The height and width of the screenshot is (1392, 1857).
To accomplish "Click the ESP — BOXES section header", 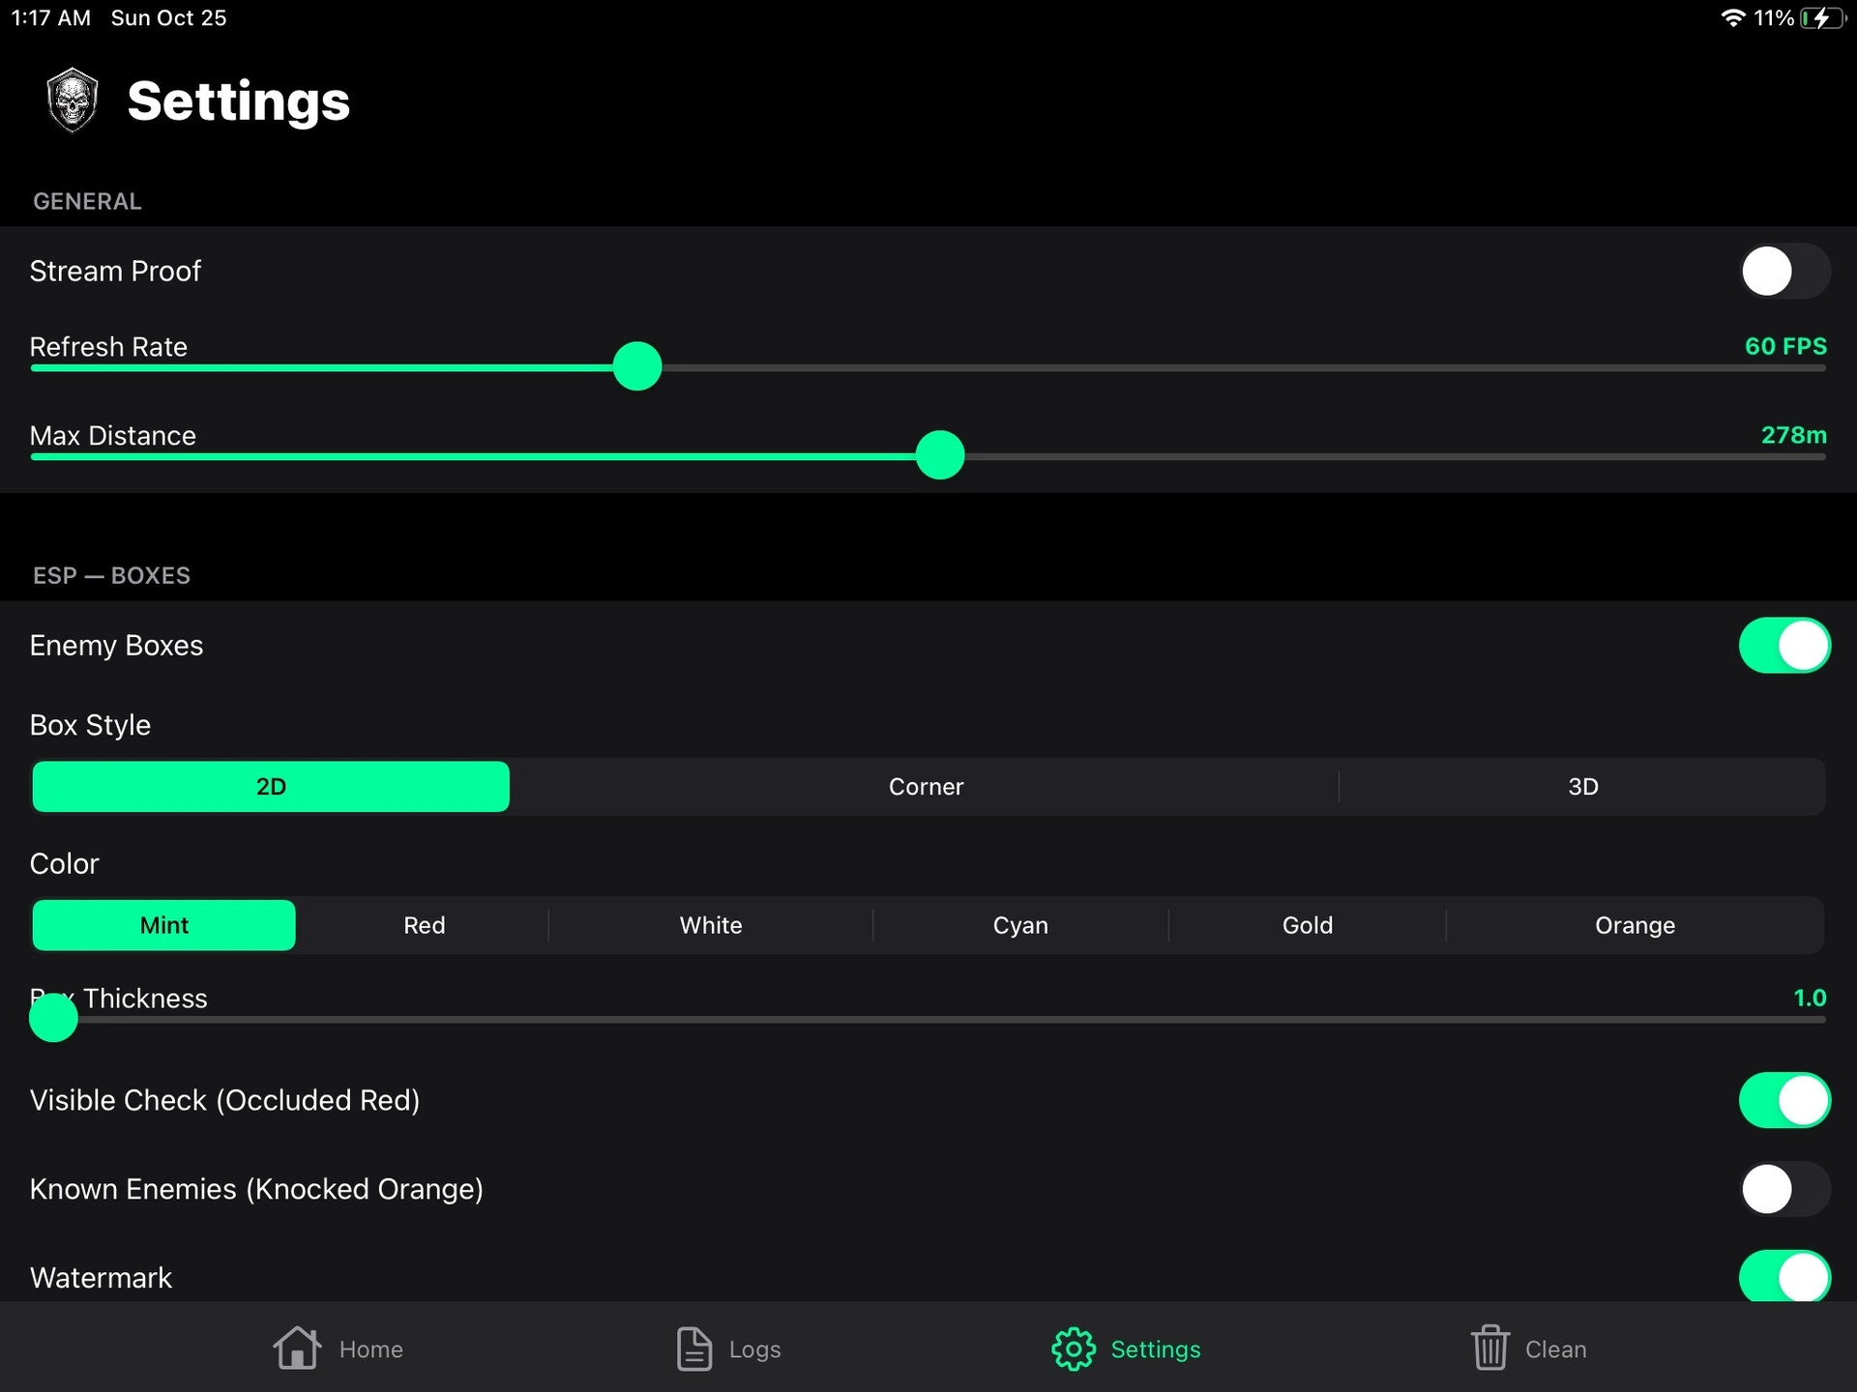I will (111, 575).
